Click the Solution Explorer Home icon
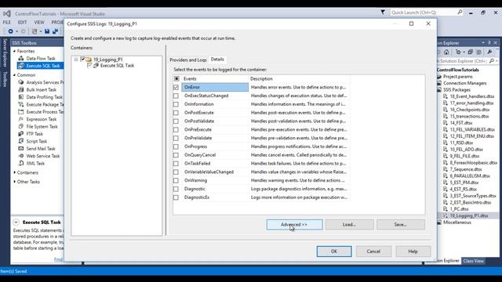This screenshot has height=282, width=502. 446,52
